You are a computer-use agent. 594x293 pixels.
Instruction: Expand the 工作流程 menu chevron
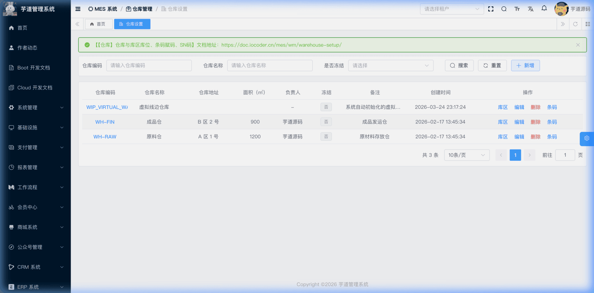[62, 187]
